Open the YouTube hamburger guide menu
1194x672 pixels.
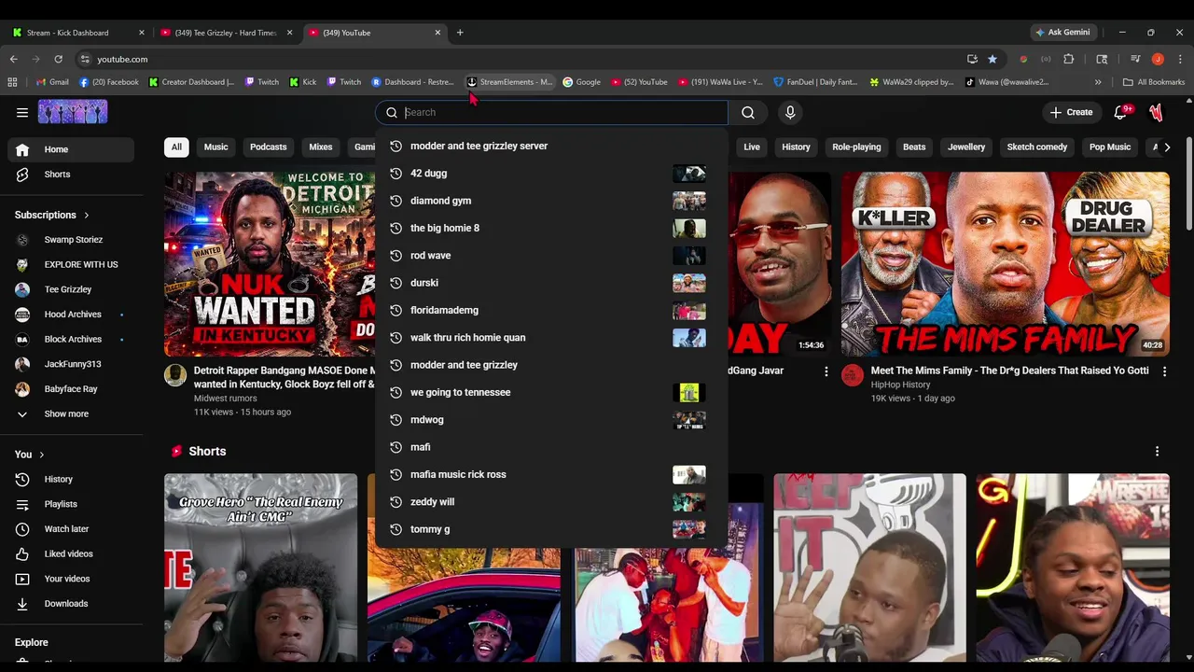pyautogui.click(x=22, y=113)
